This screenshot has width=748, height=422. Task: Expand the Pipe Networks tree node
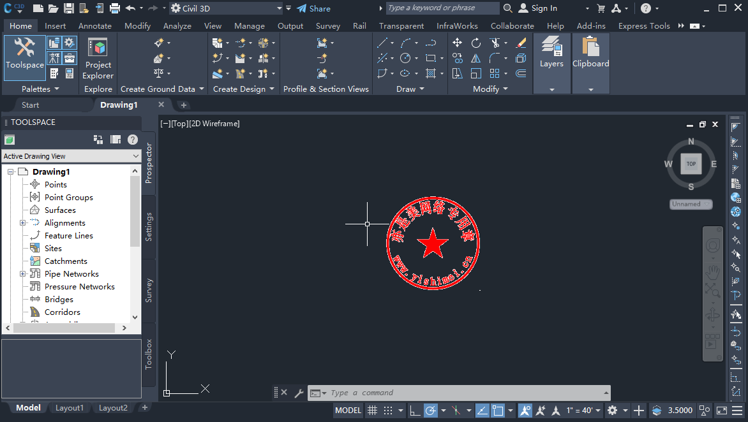(x=22, y=274)
